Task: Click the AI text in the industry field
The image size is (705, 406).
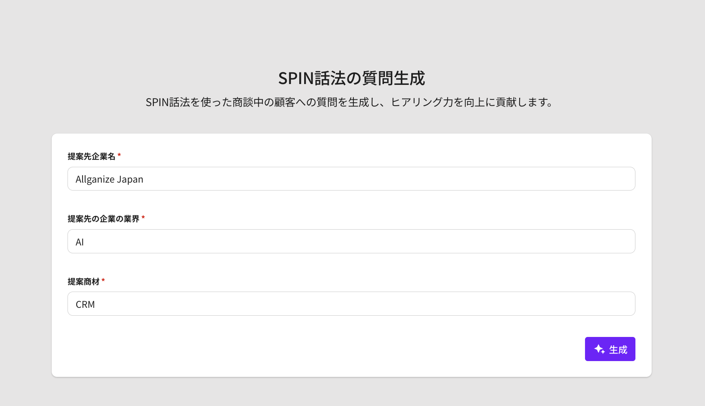Action: [80, 242]
